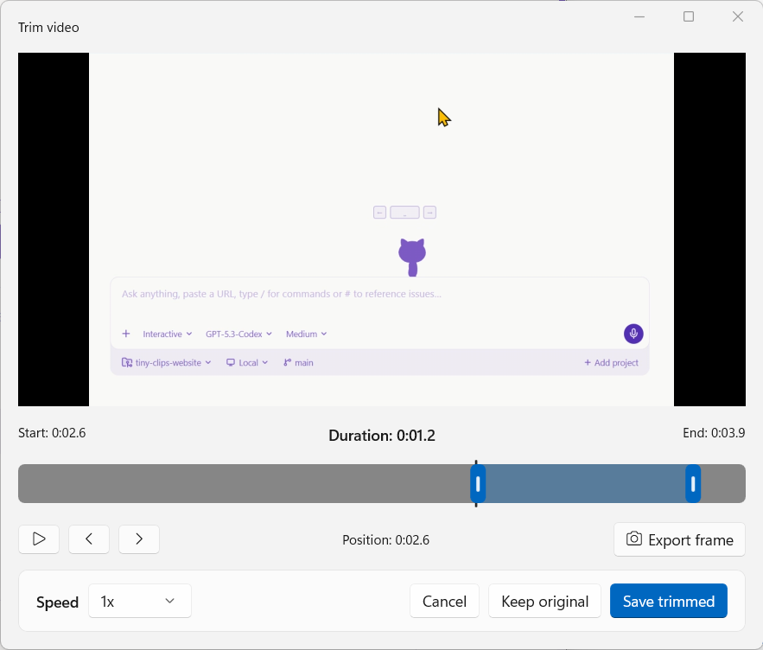Open the Local dropdown in preview
Viewport: 763px width, 650px height.
(247, 363)
